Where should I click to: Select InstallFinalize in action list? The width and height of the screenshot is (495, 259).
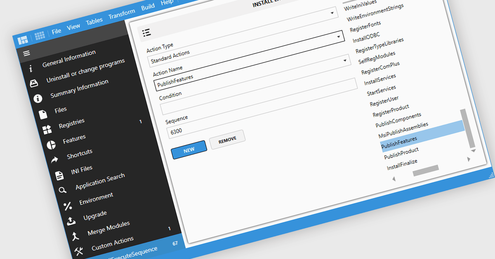tap(402, 165)
